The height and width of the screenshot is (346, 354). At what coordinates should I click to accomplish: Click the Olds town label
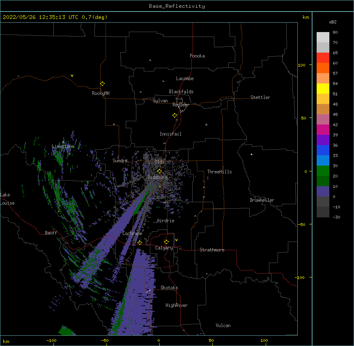tap(159, 162)
